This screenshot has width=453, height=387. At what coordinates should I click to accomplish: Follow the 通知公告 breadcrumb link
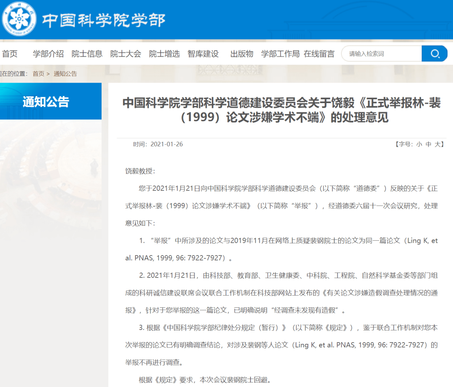(65, 74)
